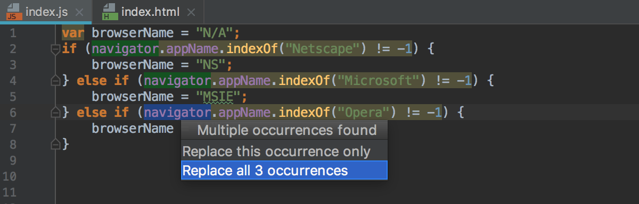Click the "NS" string on line 3

[211, 65]
